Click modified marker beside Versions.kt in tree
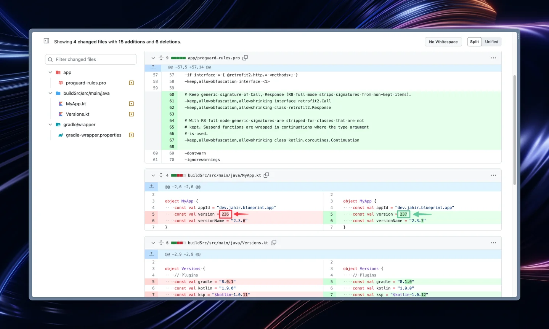Viewport: 549px width, 329px height. 132,114
